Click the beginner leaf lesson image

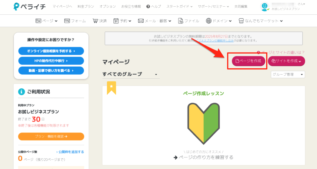tap(203, 123)
